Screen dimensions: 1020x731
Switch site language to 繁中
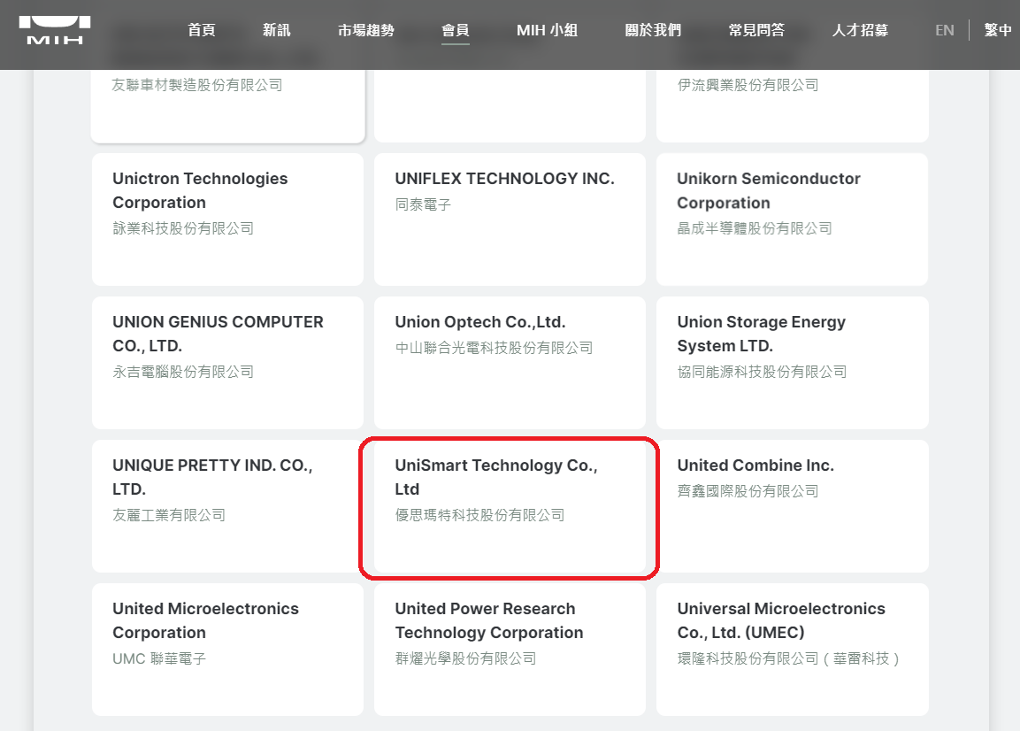coord(998,30)
